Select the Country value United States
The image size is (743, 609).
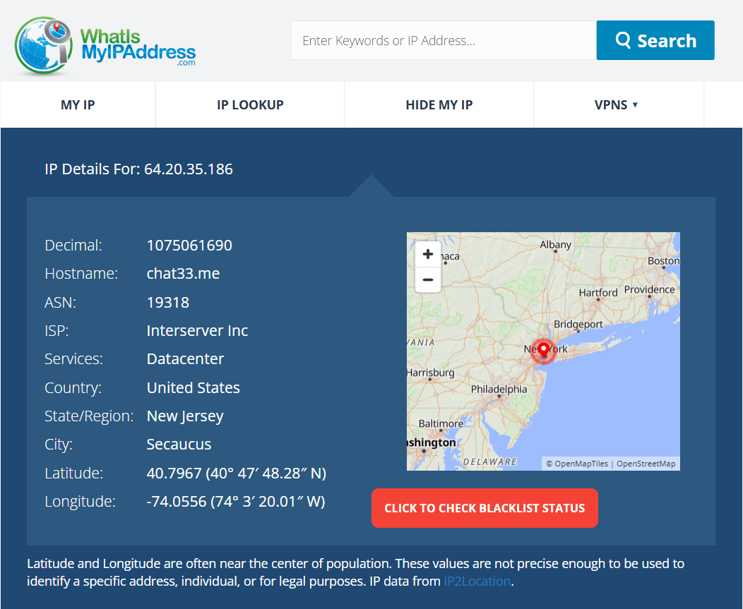[x=194, y=388]
